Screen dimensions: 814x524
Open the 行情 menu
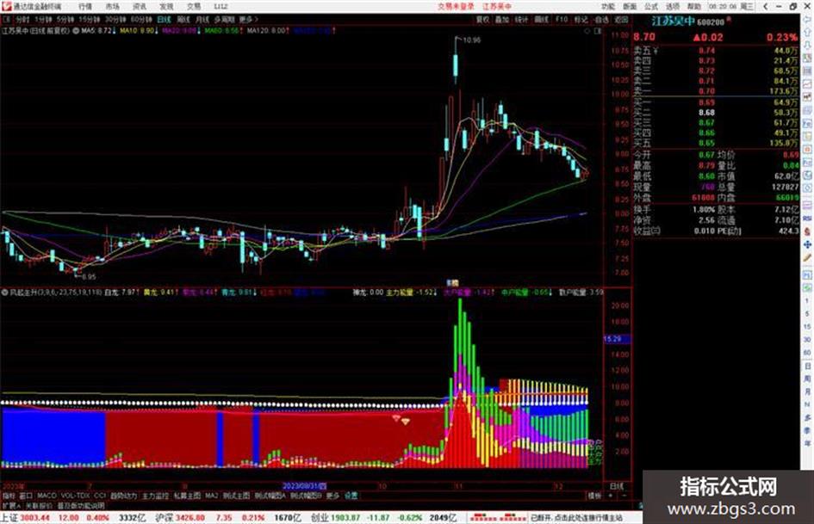85,7
